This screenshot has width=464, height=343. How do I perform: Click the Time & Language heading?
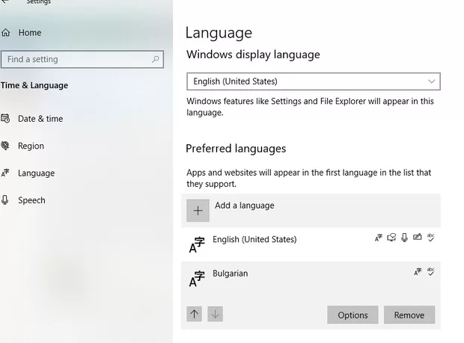coord(34,85)
